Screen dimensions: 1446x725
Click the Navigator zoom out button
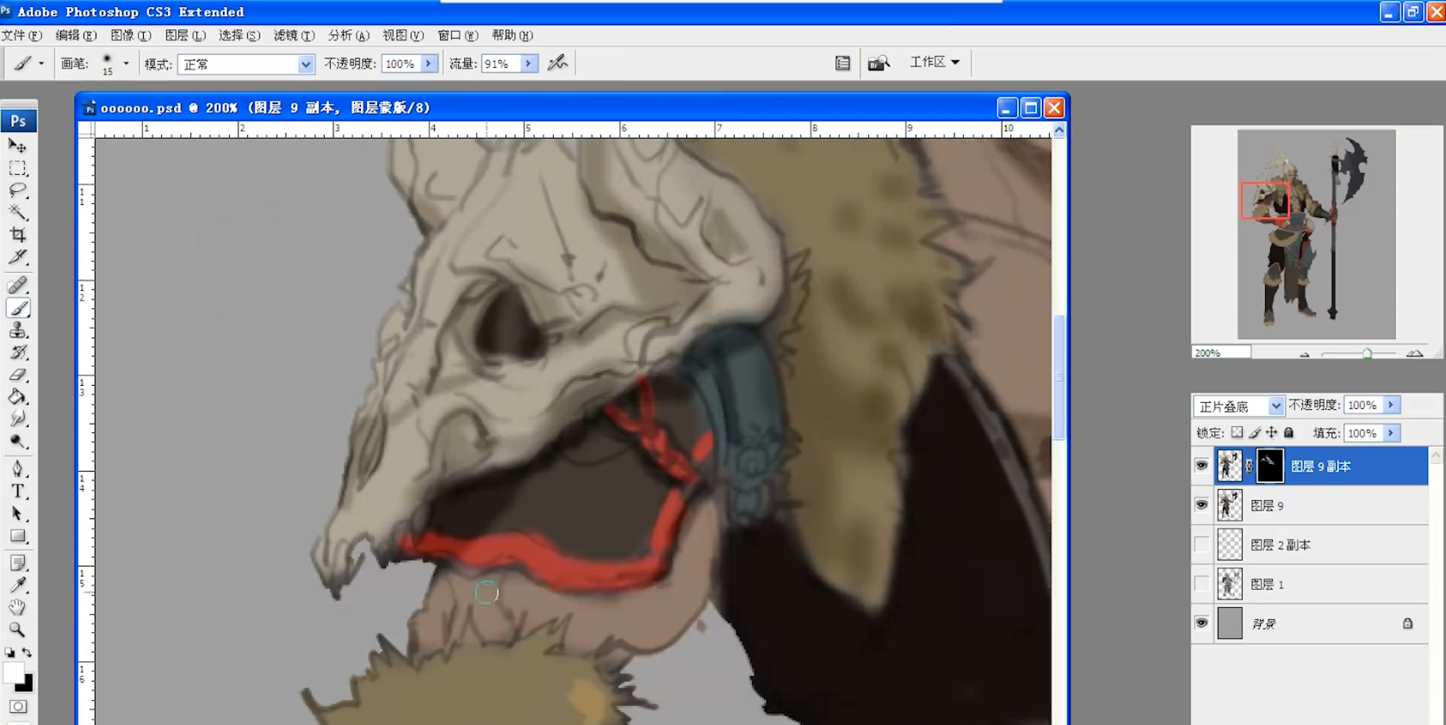click(1305, 354)
